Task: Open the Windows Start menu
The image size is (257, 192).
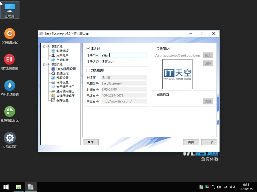Action: click(6, 187)
